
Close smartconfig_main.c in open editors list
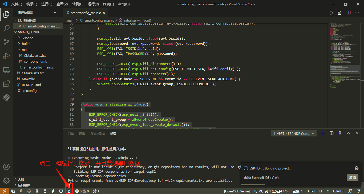coord(19,26)
